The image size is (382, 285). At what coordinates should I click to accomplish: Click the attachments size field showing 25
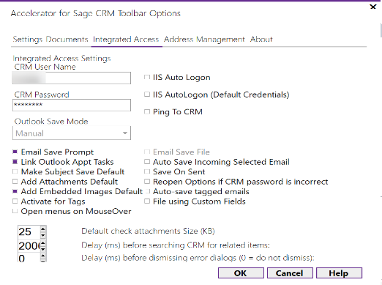pos(29,232)
